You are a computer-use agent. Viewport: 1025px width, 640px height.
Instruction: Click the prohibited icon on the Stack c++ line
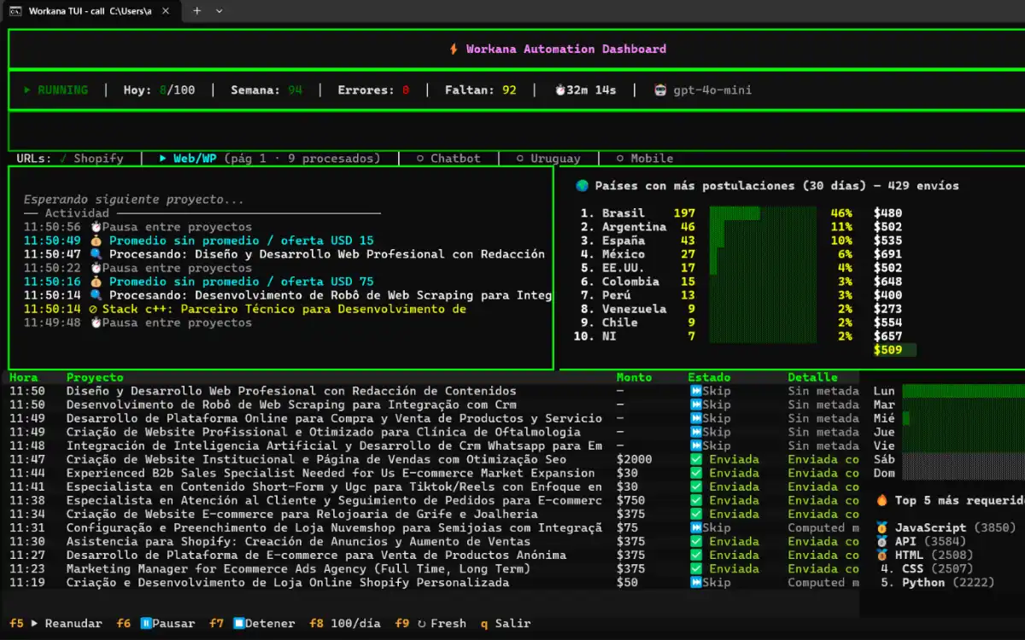(x=93, y=309)
